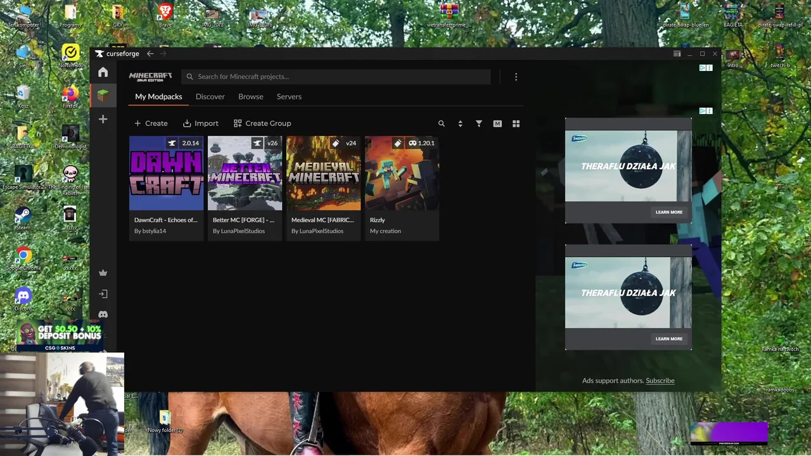Select the Minecraft grass block game icon

pyautogui.click(x=103, y=95)
